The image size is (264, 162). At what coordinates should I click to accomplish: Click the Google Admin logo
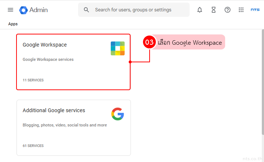click(x=23, y=10)
